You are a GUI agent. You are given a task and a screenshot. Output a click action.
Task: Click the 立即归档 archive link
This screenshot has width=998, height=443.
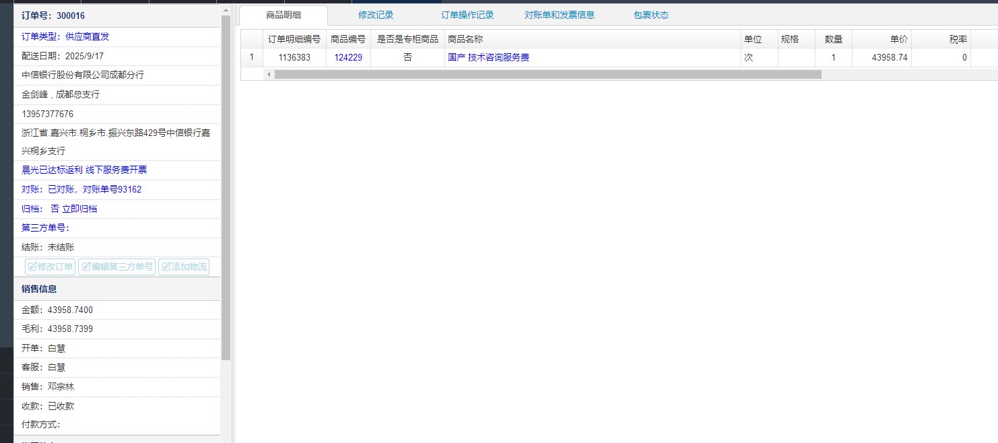pyautogui.click(x=79, y=209)
